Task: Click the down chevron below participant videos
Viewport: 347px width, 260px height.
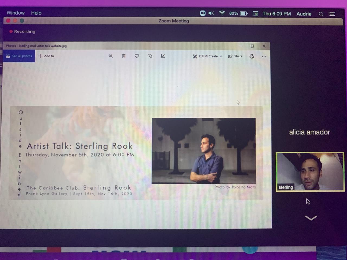Action: 311,218
